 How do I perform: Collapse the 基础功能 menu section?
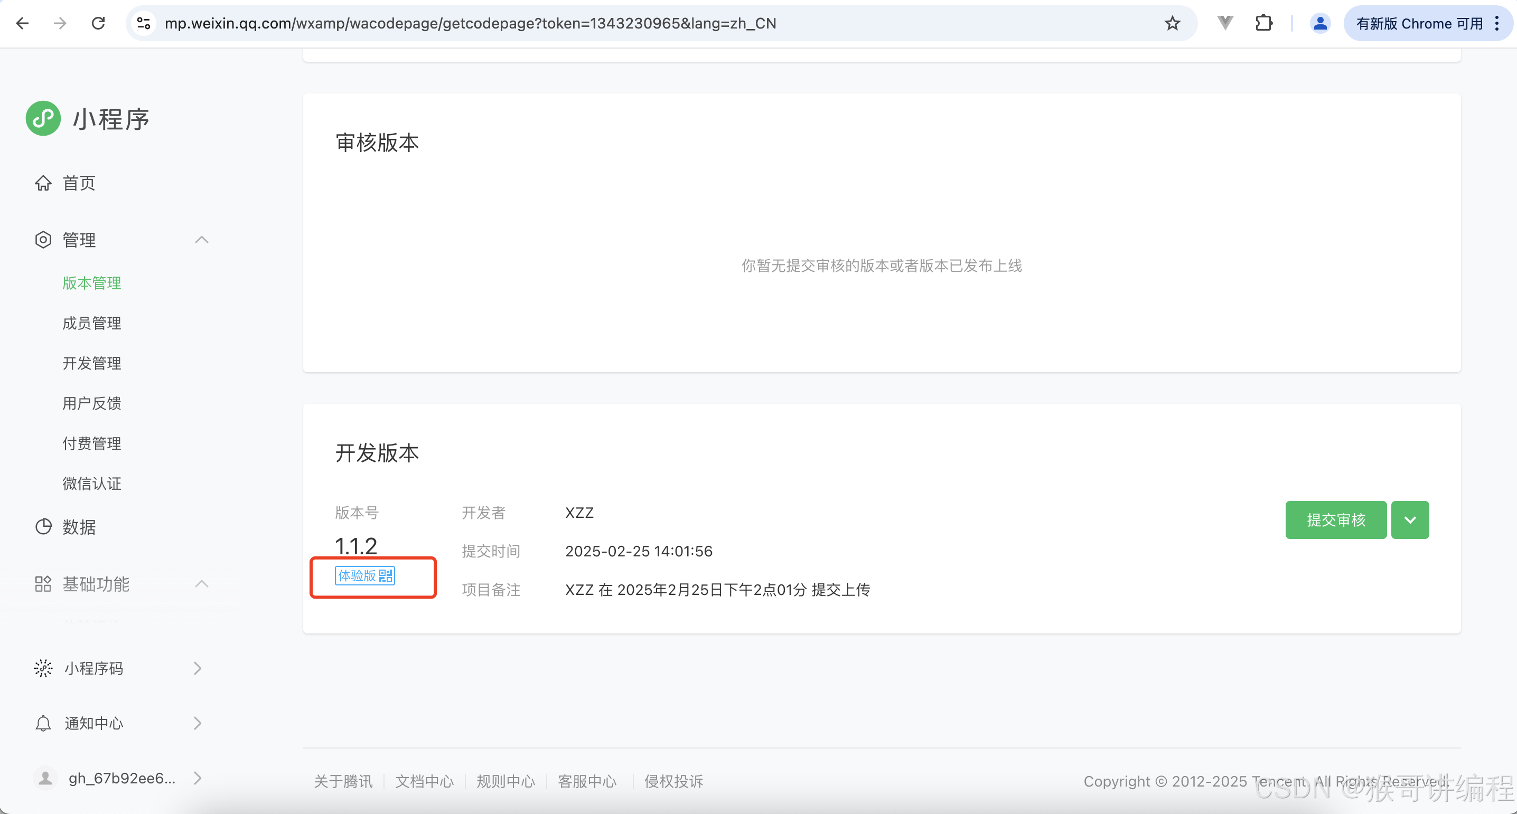click(201, 584)
